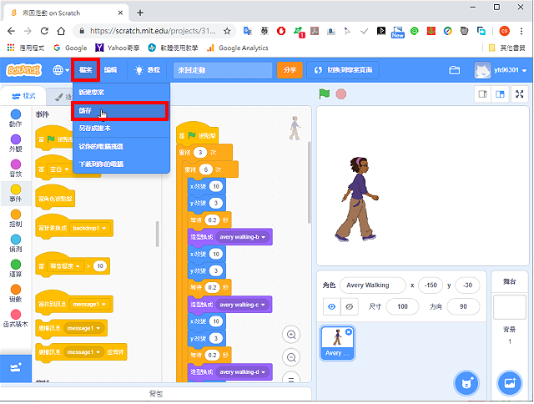Enter full screen stage mode
Image resolution: width=534 pixels, height=404 pixels.
(519, 94)
